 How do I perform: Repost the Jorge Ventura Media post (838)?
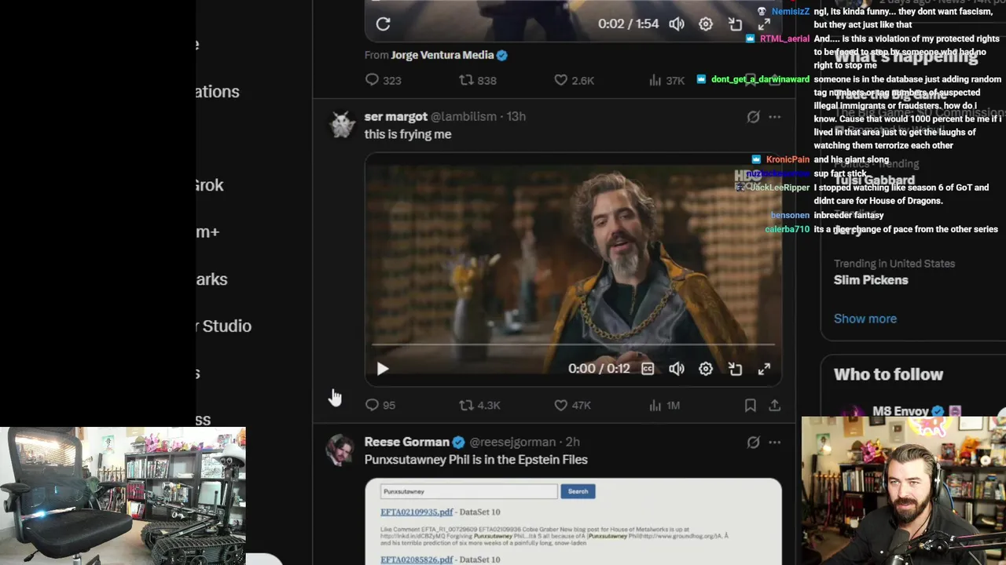(477, 80)
